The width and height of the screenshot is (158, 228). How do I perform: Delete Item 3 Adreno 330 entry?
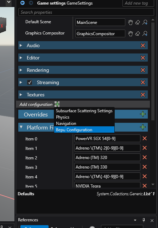[x=145, y=167]
